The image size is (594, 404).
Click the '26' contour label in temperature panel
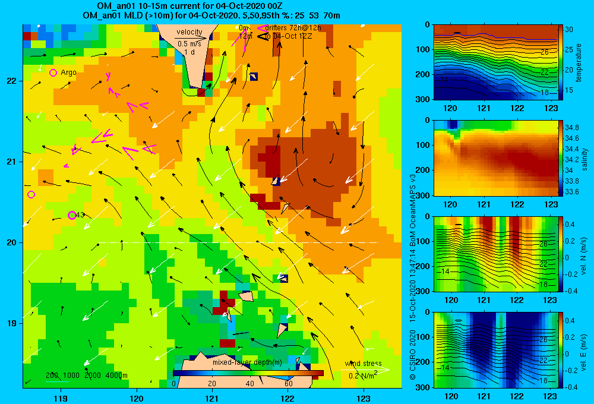(x=544, y=52)
